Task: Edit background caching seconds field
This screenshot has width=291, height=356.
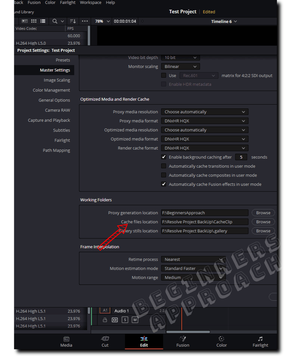Action: pos(241,157)
